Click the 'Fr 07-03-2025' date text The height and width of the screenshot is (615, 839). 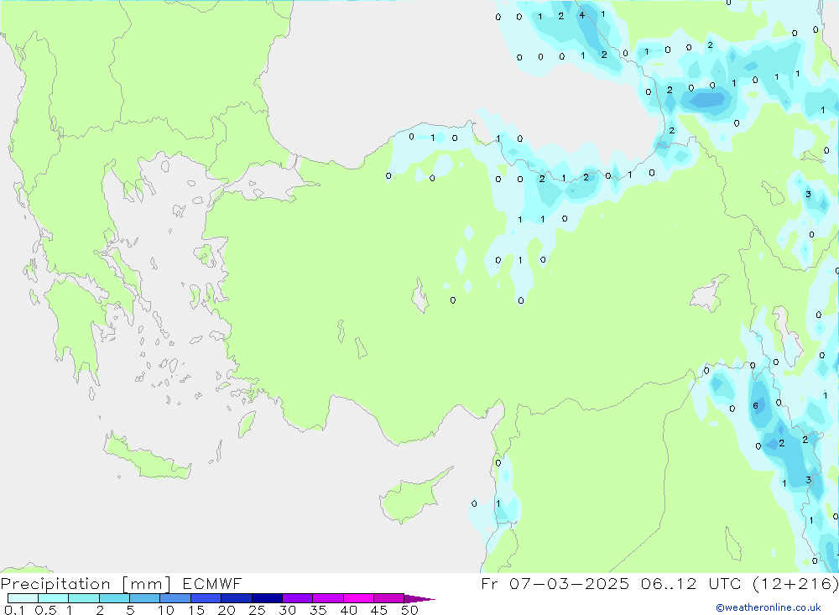(555, 584)
